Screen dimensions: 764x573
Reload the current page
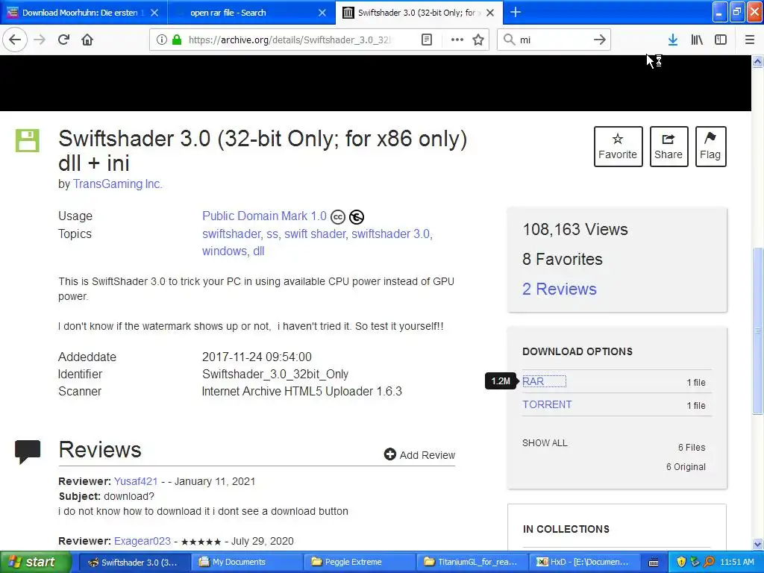63,40
